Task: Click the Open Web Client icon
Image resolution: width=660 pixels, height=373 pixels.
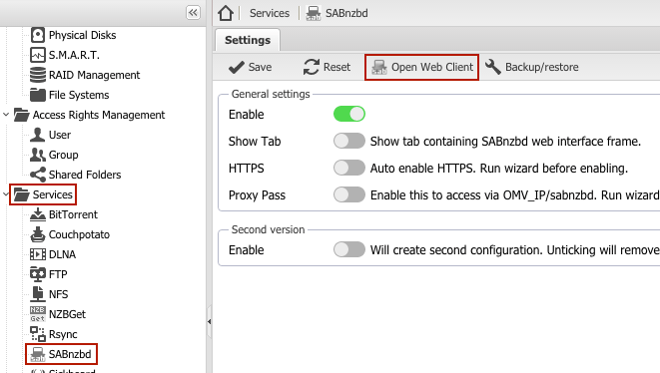Action: 379,67
